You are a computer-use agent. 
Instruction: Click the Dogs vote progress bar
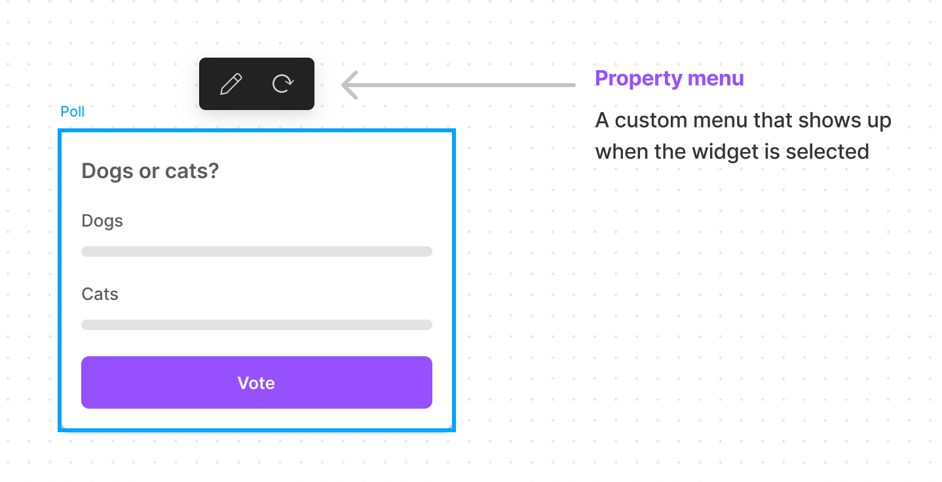[256, 251]
